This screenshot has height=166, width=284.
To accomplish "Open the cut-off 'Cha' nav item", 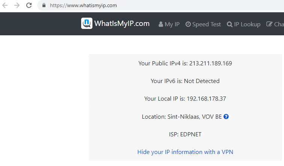I will 278,24.
